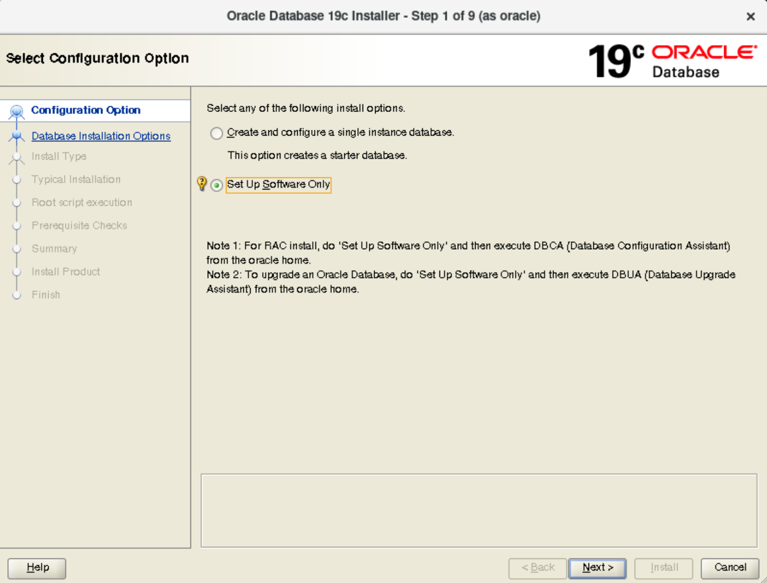Click the empty message area at bottom
This screenshot has height=583, width=767.
coord(479,511)
